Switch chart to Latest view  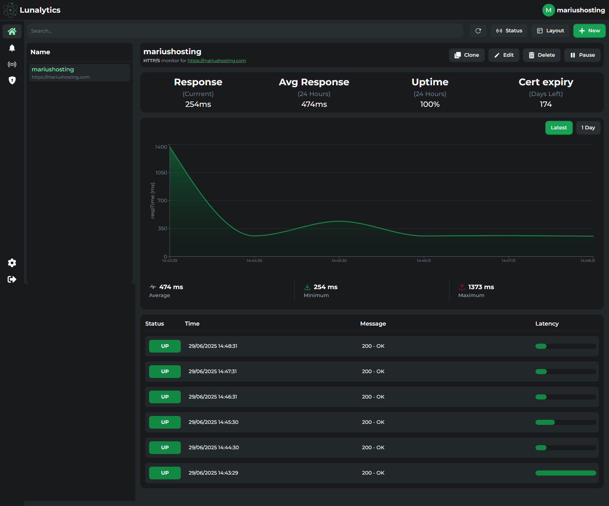point(559,128)
